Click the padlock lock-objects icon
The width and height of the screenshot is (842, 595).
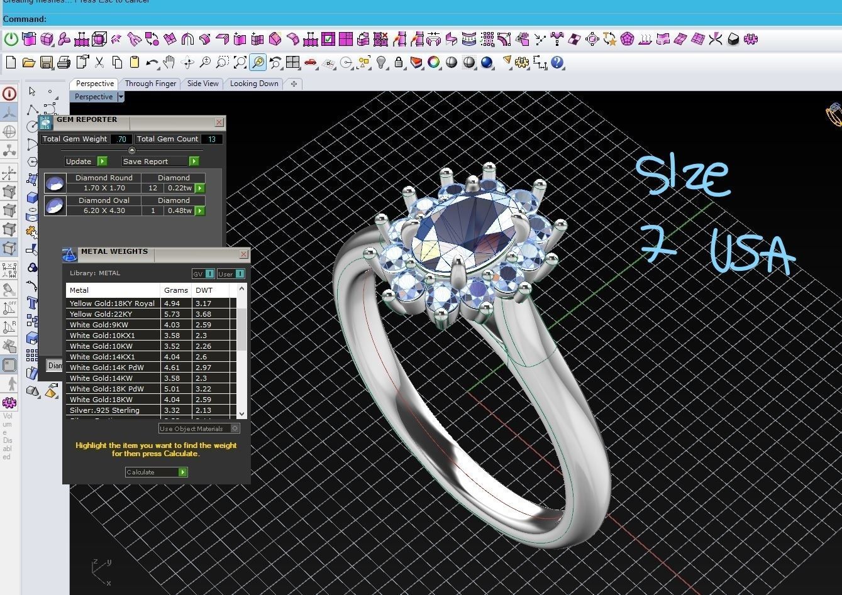coord(399,62)
